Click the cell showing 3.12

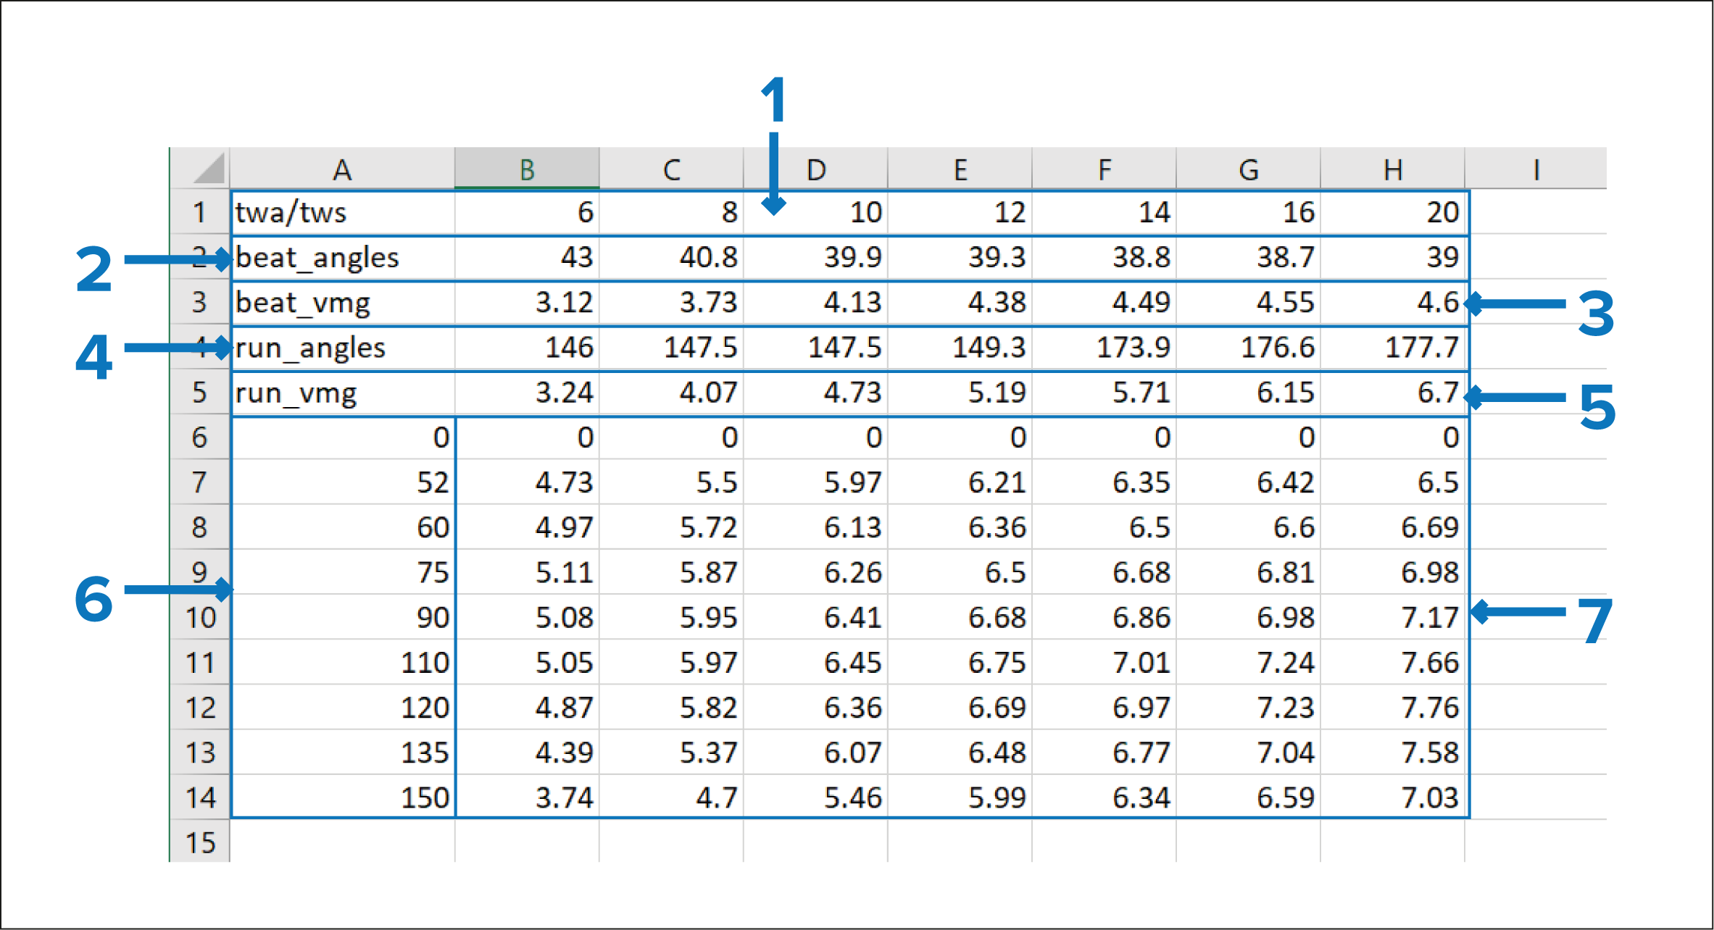click(x=527, y=303)
